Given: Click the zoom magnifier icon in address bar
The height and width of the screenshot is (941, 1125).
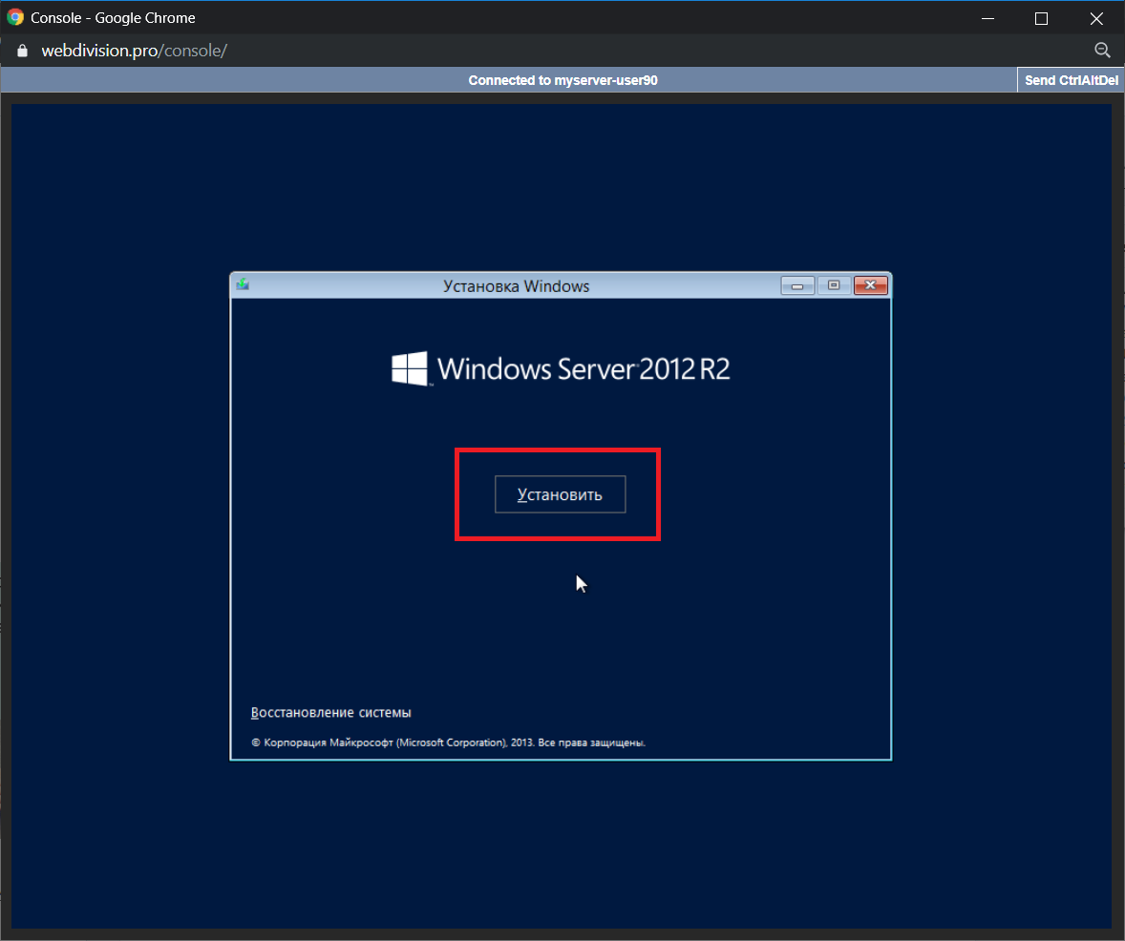Looking at the screenshot, I should (1101, 51).
